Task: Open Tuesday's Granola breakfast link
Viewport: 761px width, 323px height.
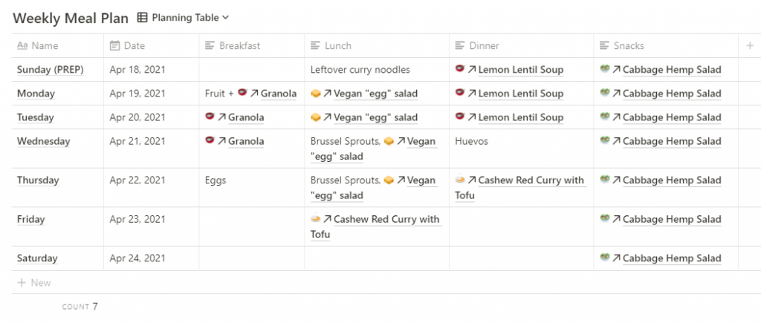Action: tap(246, 117)
